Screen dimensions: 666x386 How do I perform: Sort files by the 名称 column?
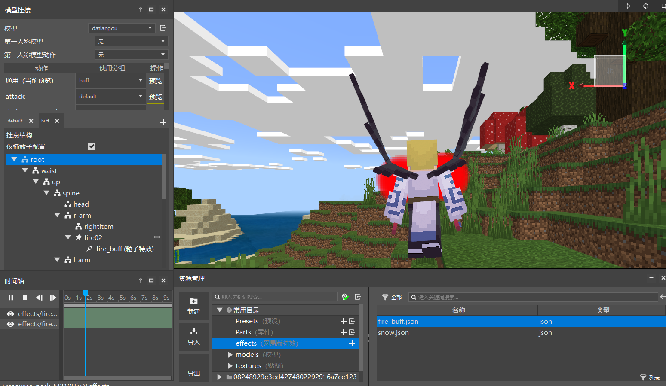pos(457,310)
